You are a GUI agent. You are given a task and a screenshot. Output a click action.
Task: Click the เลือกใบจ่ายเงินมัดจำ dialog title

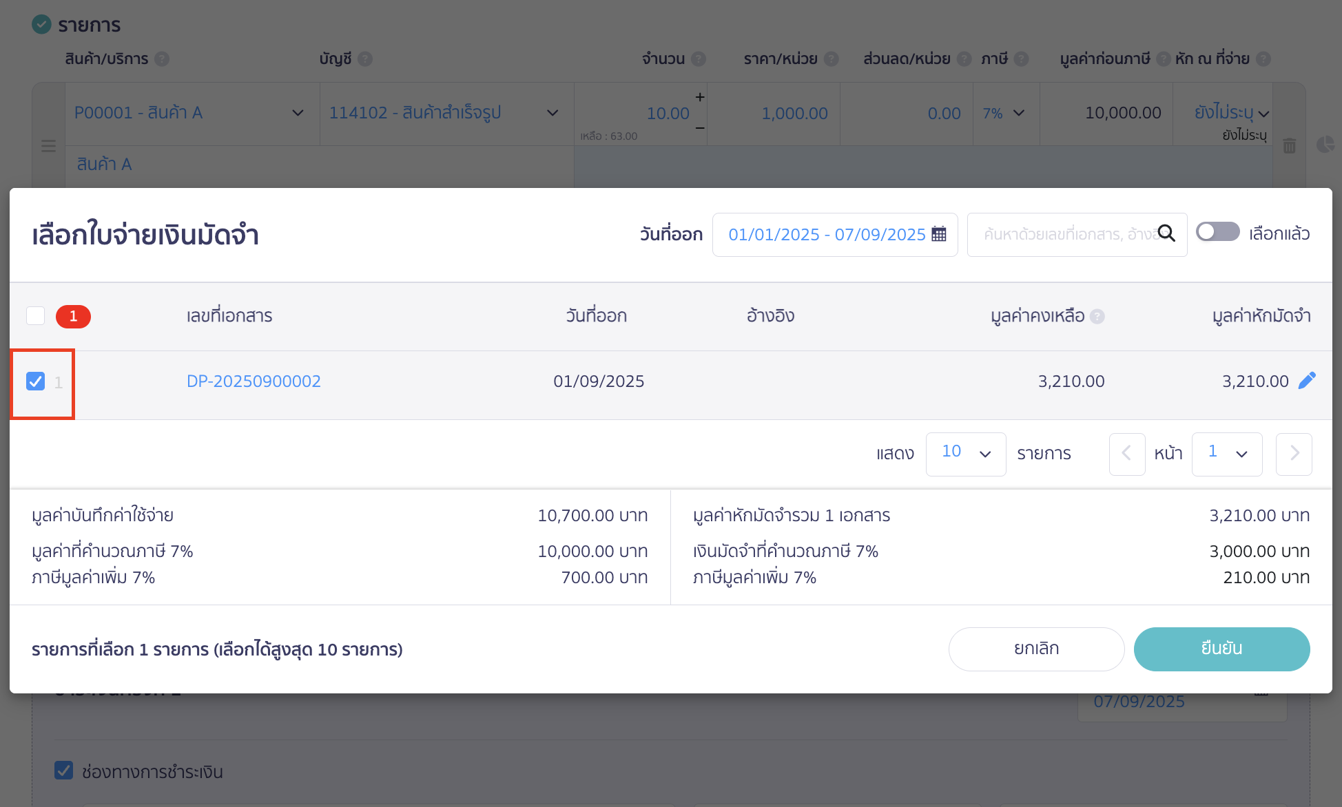(145, 235)
